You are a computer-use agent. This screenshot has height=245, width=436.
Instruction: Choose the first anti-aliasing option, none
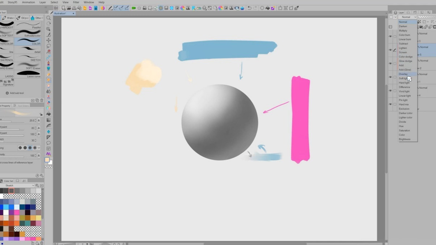[20, 148]
